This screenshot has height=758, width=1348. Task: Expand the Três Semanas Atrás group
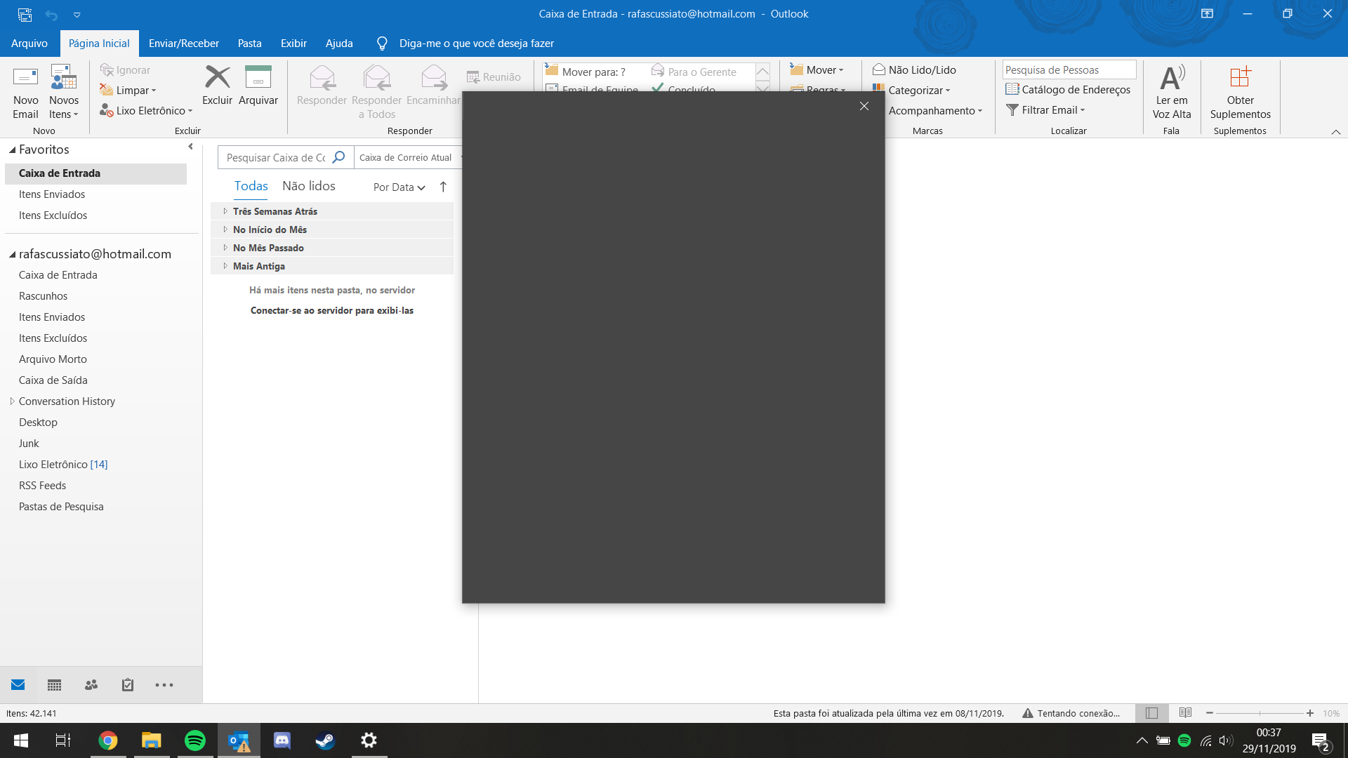[x=225, y=211]
